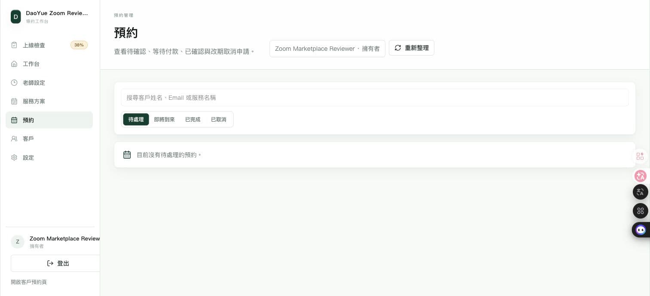Screen dimensions: 650x296
Task: Click the calendar icon in empty-state card
Action: point(127,154)
